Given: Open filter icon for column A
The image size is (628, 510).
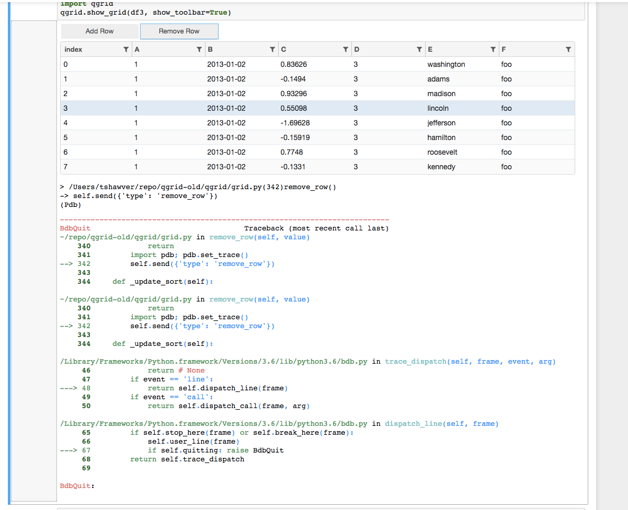Looking at the screenshot, I should (199, 50).
